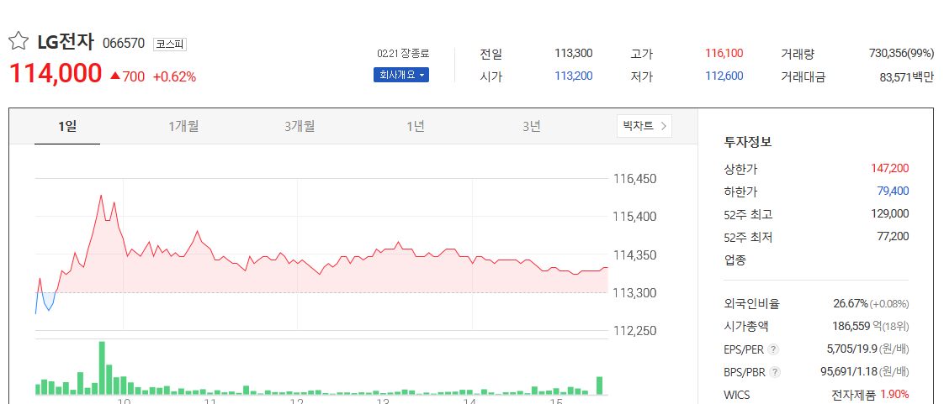Click the 상한가 value 147,200
The width and height of the screenshot is (944, 404).
[890, 168]
